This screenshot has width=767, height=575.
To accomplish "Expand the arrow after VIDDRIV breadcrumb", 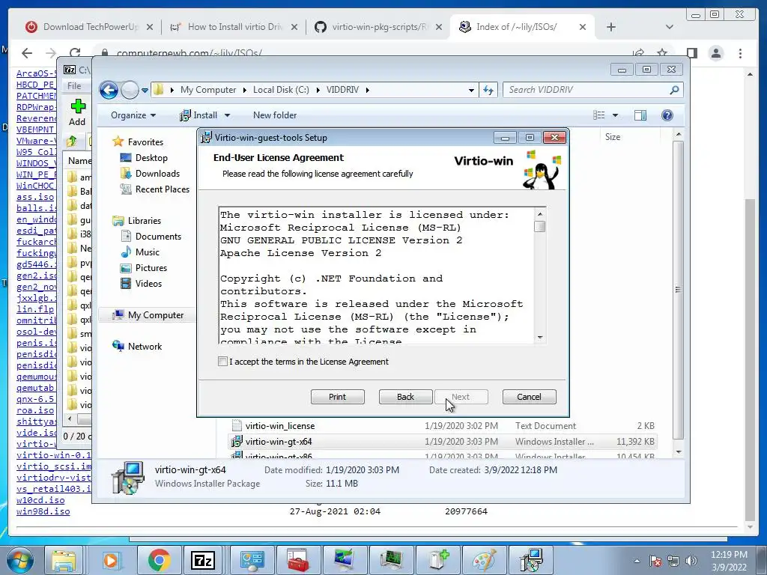I will (x=367, y=90).
